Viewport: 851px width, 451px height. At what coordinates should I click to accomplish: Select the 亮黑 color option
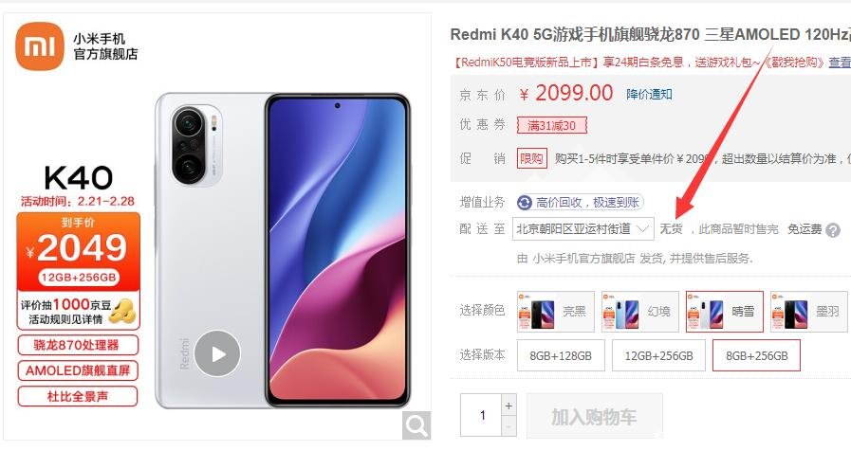pyautogui.click(x=556, y=311)
